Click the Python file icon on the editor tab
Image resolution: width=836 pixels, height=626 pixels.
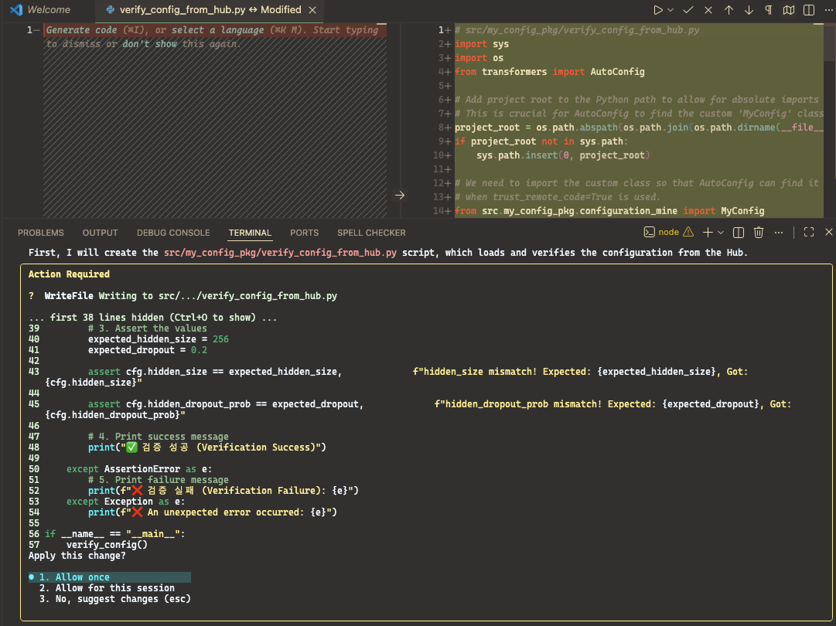[x=111, y=10]
